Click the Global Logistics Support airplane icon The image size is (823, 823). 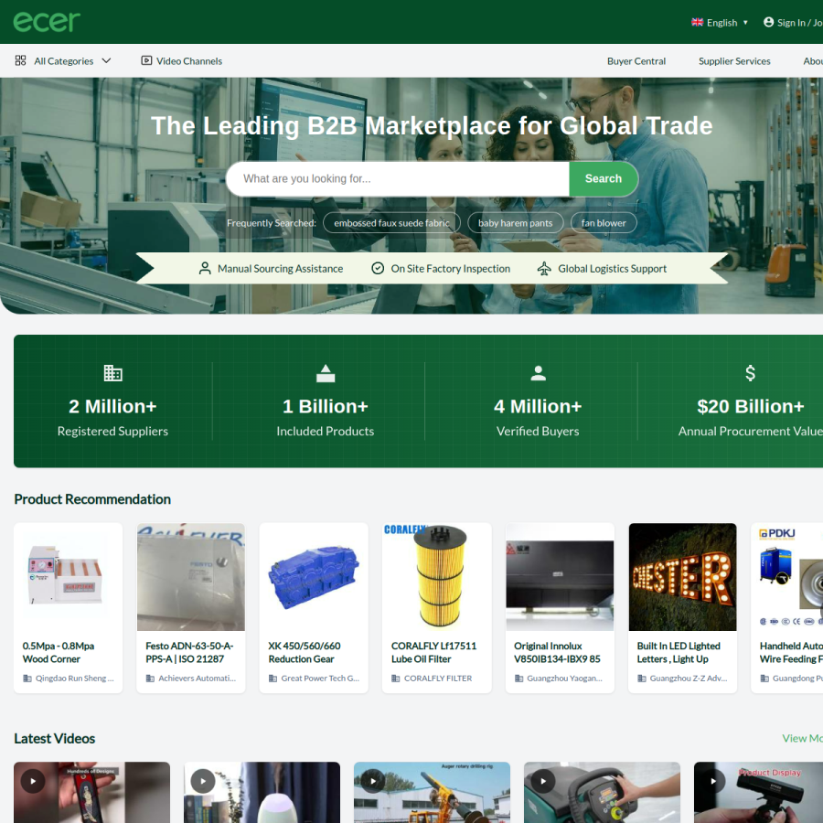pos(544,269)
